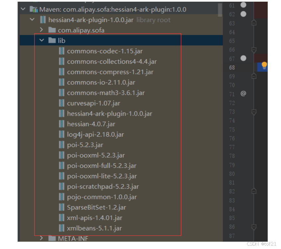Expand the com.alipay.sofa package

click(x=41, y=29)
